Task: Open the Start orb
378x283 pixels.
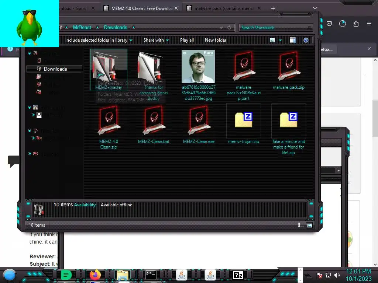Action: 10,275
